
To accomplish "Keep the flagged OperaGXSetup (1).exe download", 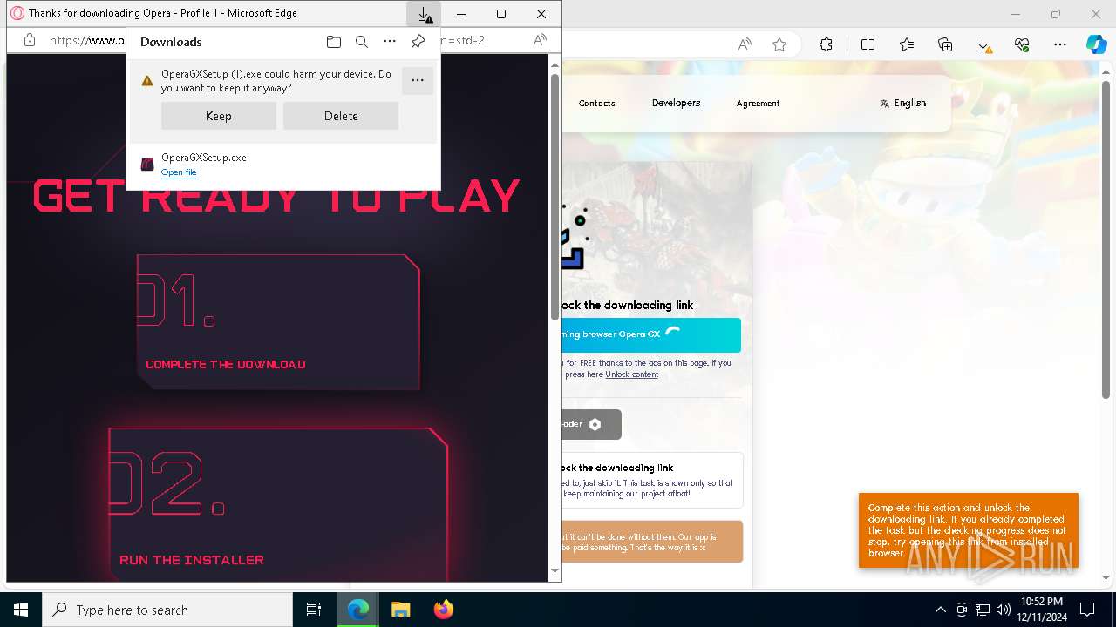I will (x=219, y=116).
